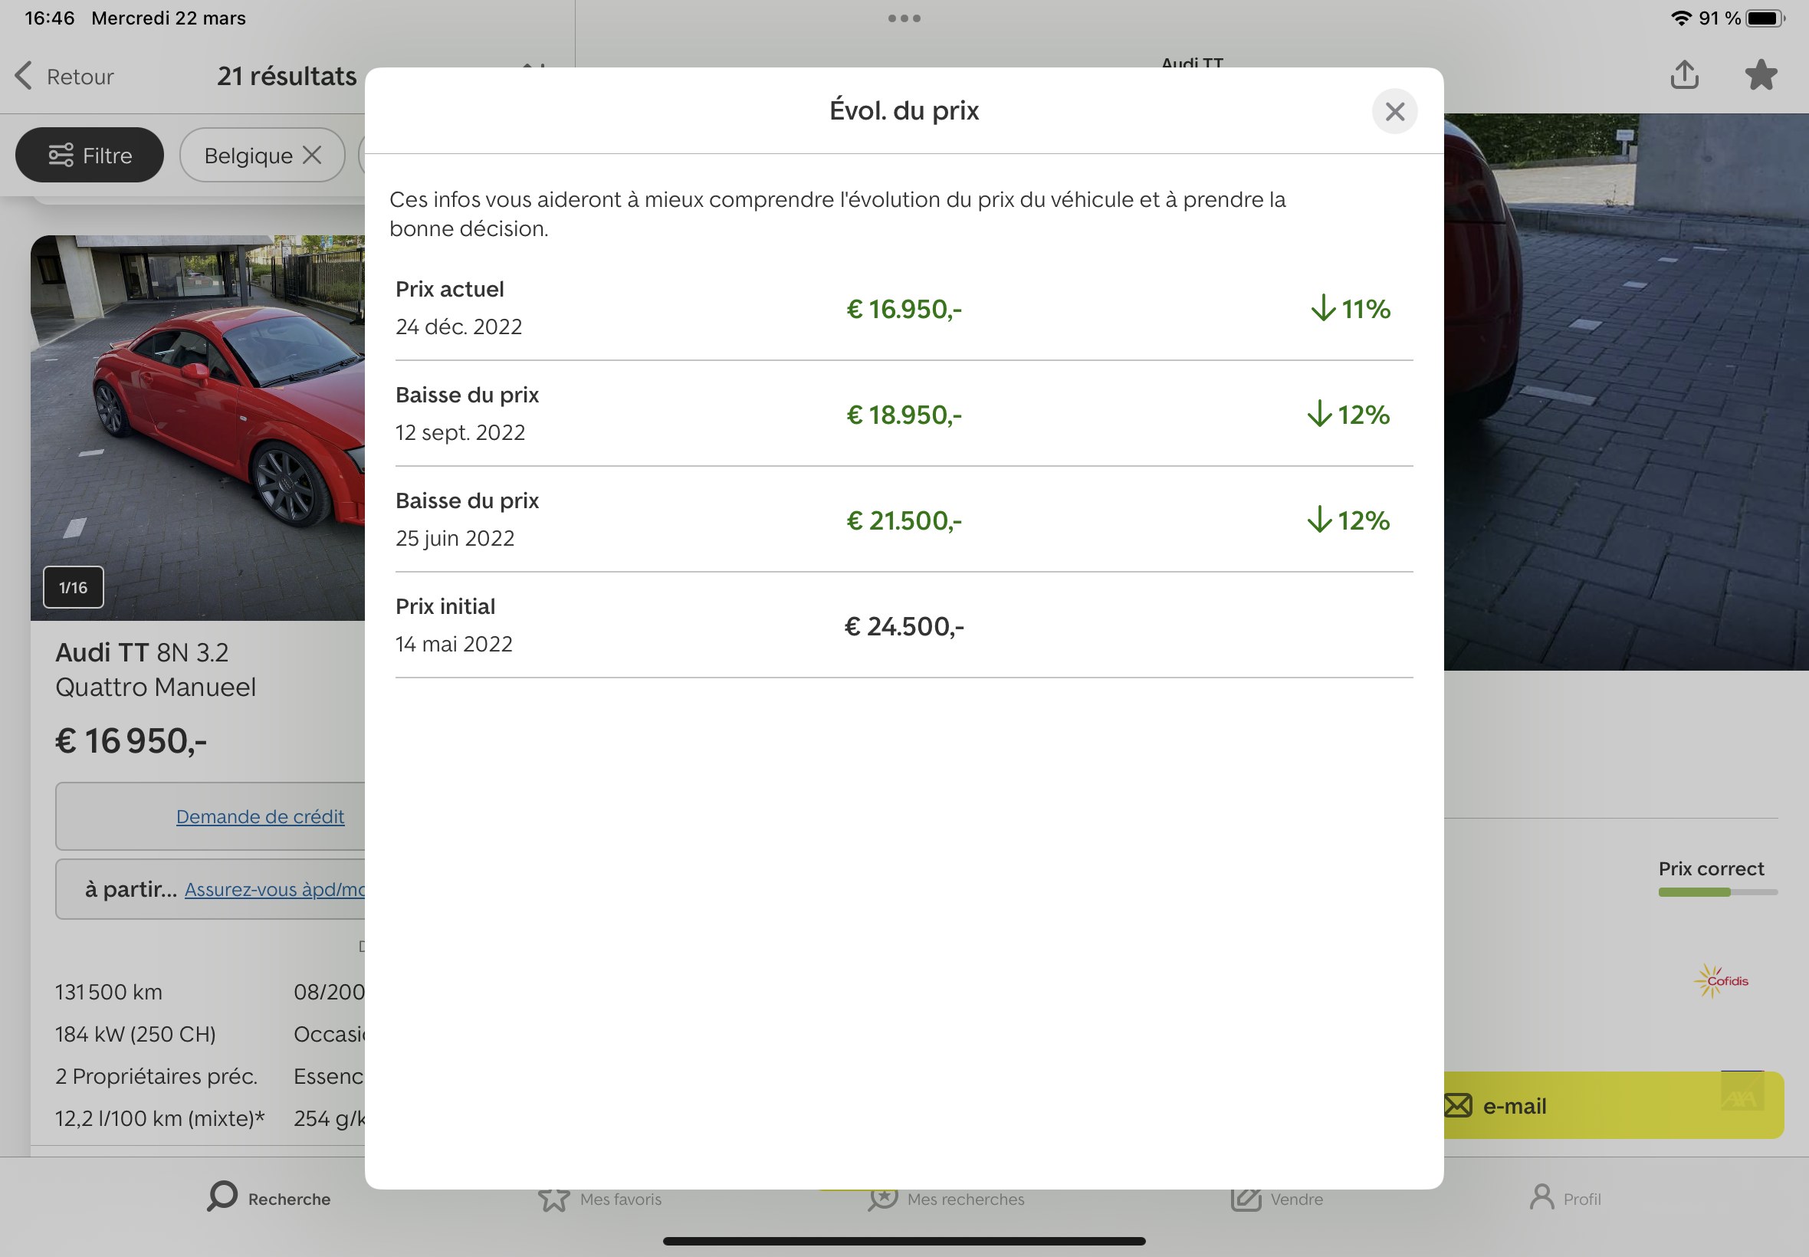Click the 2 Propriétaires préc. text
Image resolution: width=1809 pixels, height=1257 pixels.
[x=156, y=1076]
